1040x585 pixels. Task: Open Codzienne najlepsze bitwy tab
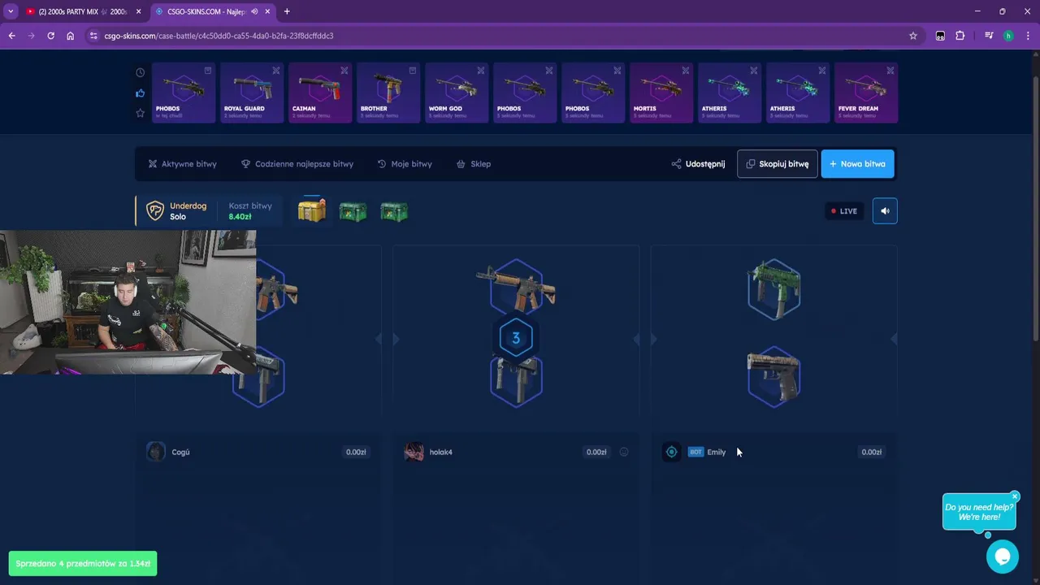tap(297, 164)
